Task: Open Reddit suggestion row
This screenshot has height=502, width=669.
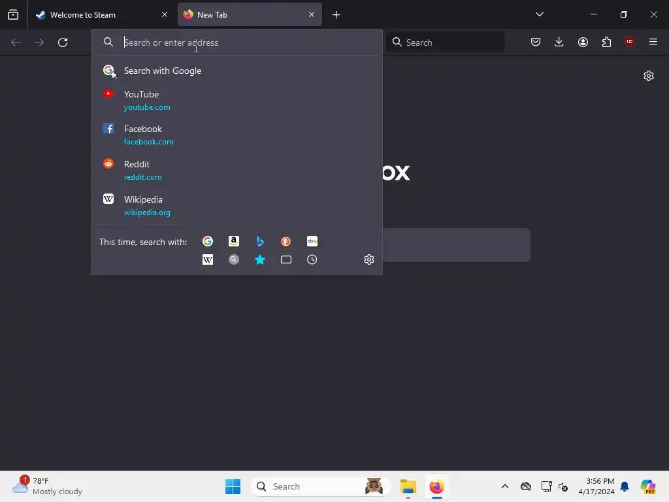Action: pyautogui.click(x=237, y=171)
